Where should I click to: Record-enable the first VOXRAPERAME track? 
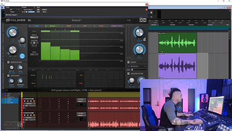25,101
